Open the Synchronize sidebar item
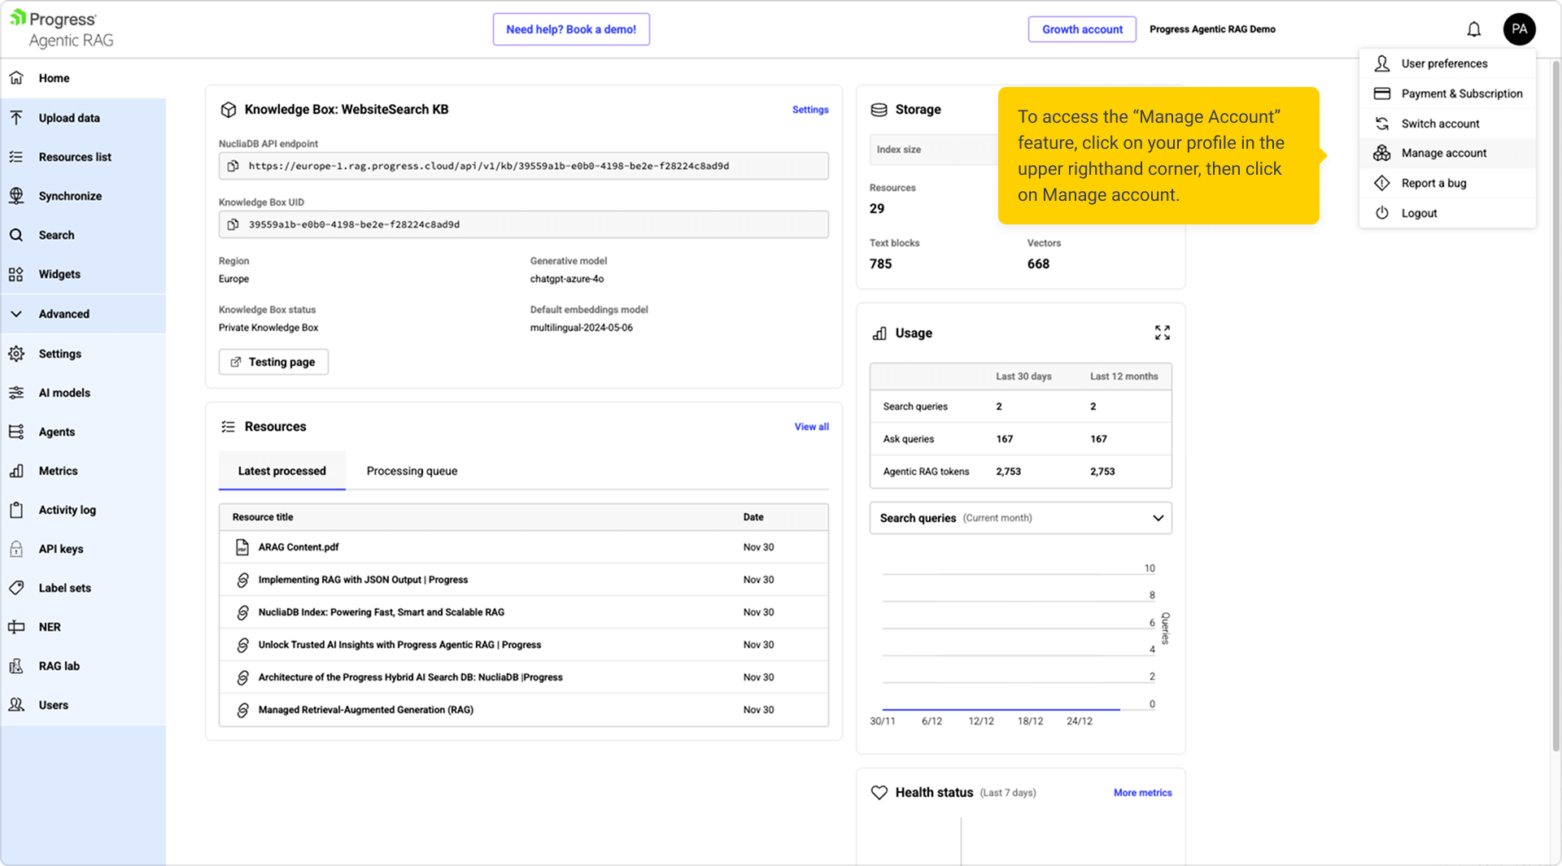This screenshot has width=1562, height=866. (x=70, y=196)
